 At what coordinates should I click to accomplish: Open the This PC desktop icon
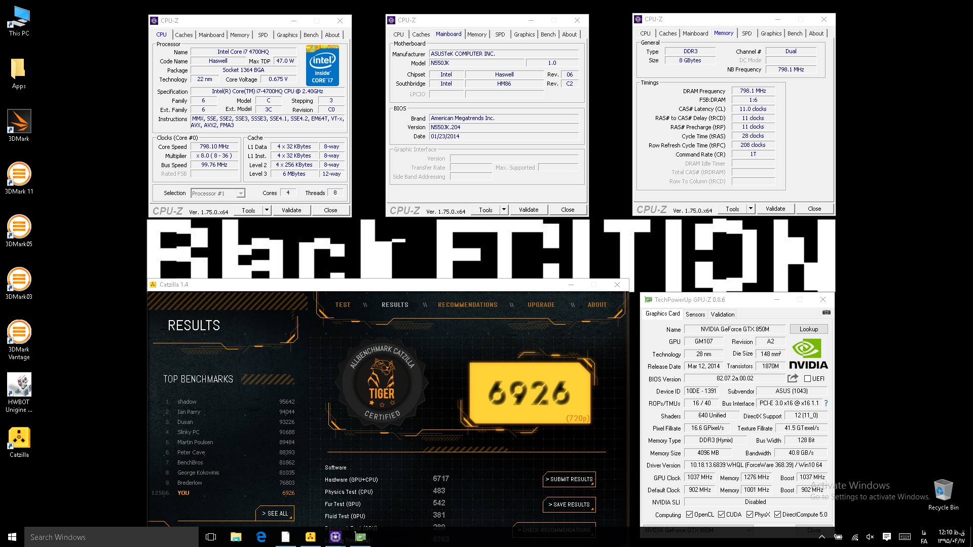coord(19,22)
